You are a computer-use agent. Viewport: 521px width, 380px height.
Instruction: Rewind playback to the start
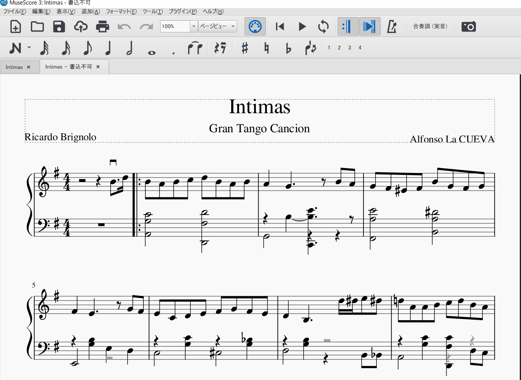pos(280,27)
